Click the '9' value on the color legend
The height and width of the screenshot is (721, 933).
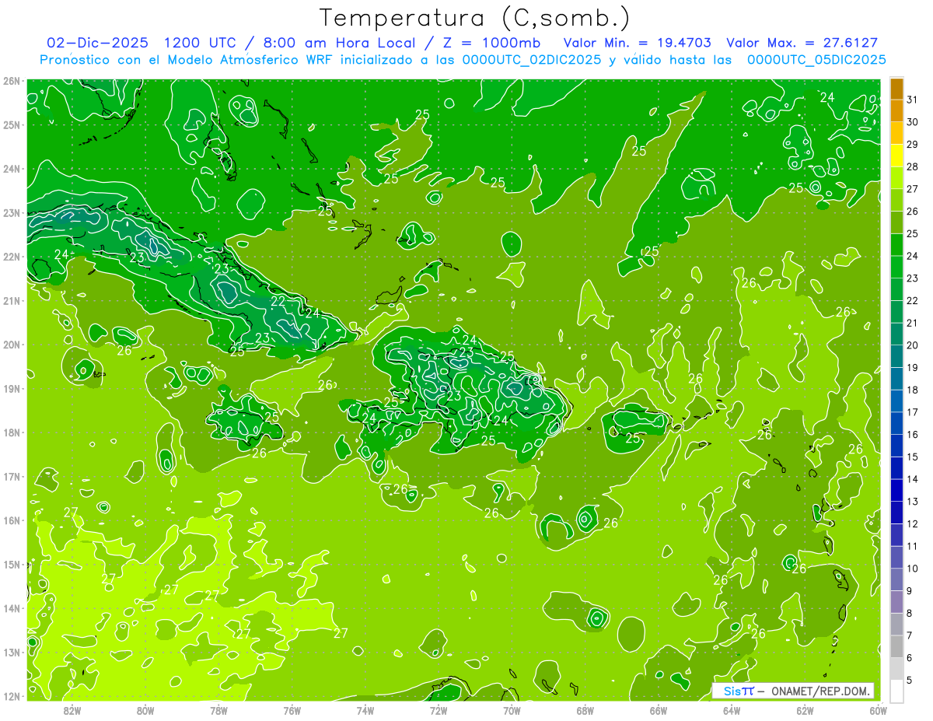coord(910,591)
